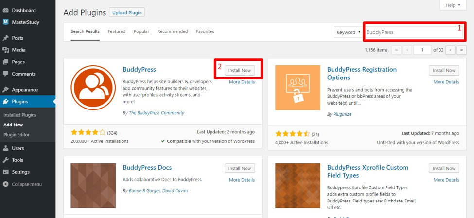
Task: Open More Details for BuddyPress Docs
Action: [x=242, y=180]
